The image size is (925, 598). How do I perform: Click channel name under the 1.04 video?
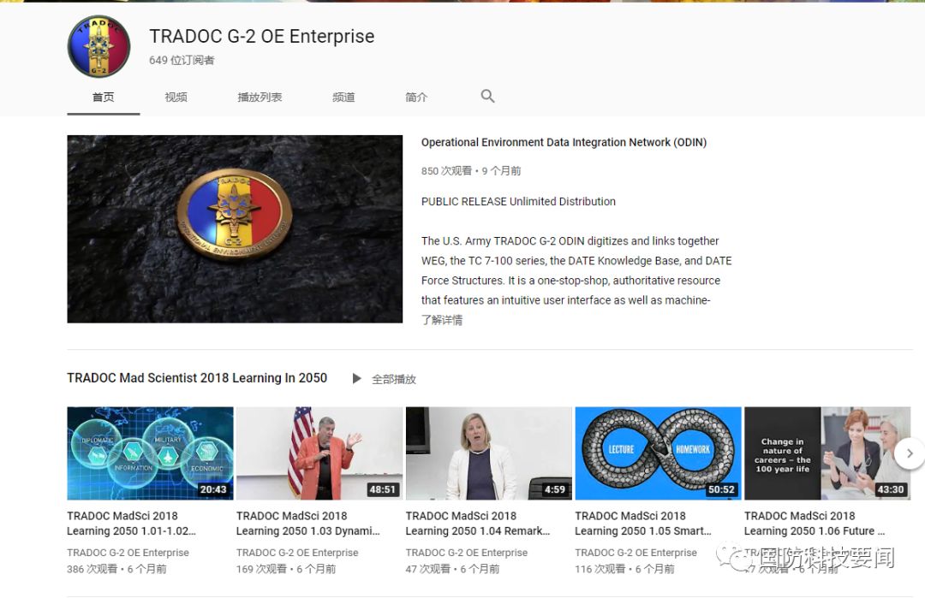click(x=467, y=553)
